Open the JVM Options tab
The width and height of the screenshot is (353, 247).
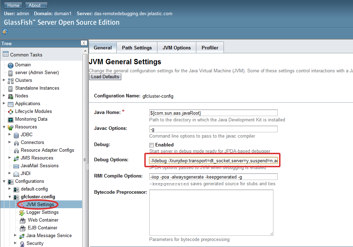[x=176, y=48]
